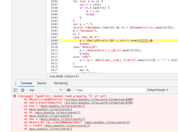
Task: Click the 'var o = "-";' code line
Action: (83, 24)
